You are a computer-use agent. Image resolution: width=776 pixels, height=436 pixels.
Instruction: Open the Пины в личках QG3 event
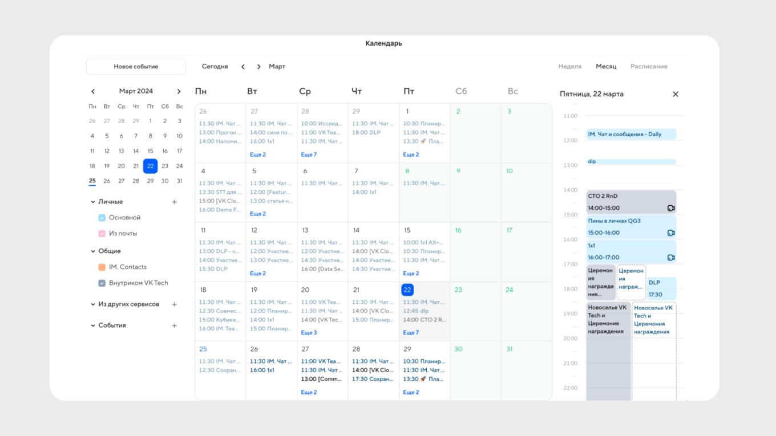click(x=631, y=227)
